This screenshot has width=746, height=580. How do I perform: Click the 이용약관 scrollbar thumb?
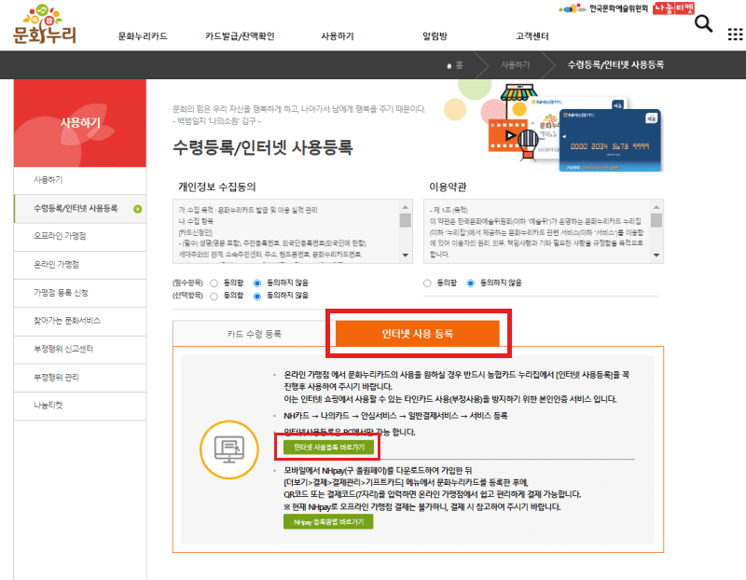(x=656, y=220)
